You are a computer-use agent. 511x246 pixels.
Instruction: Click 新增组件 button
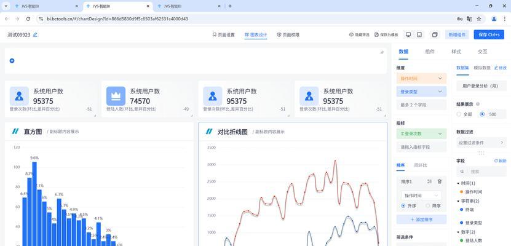pos(457,34)
